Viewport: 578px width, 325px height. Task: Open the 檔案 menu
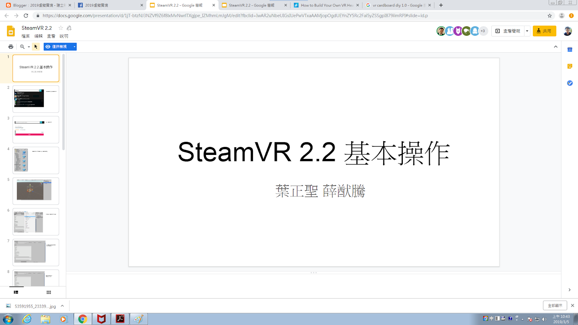[x=26, y=36]
